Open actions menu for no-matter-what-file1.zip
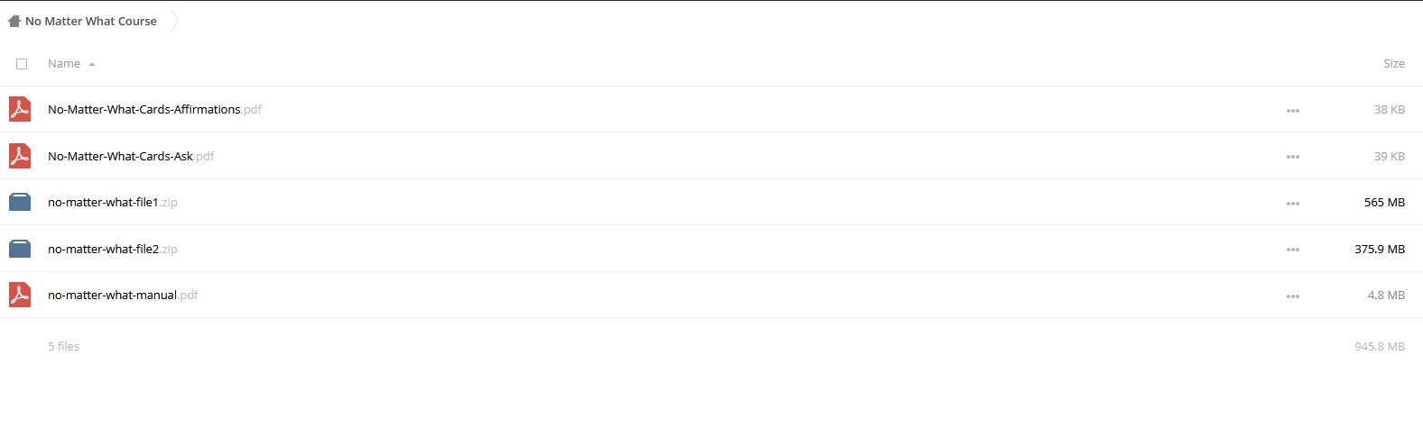 (x=1293, y=204)
